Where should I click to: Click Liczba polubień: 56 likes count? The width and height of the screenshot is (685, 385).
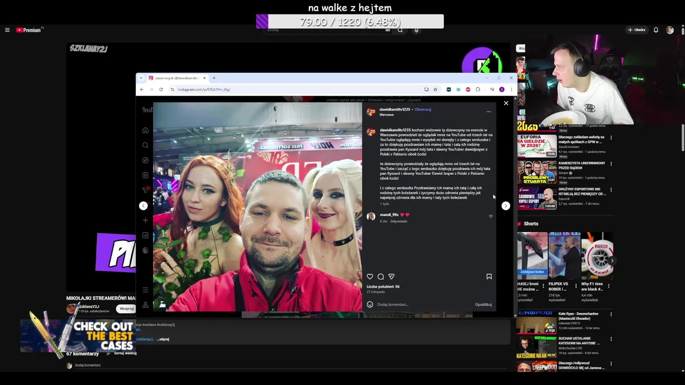coord(383,287)
